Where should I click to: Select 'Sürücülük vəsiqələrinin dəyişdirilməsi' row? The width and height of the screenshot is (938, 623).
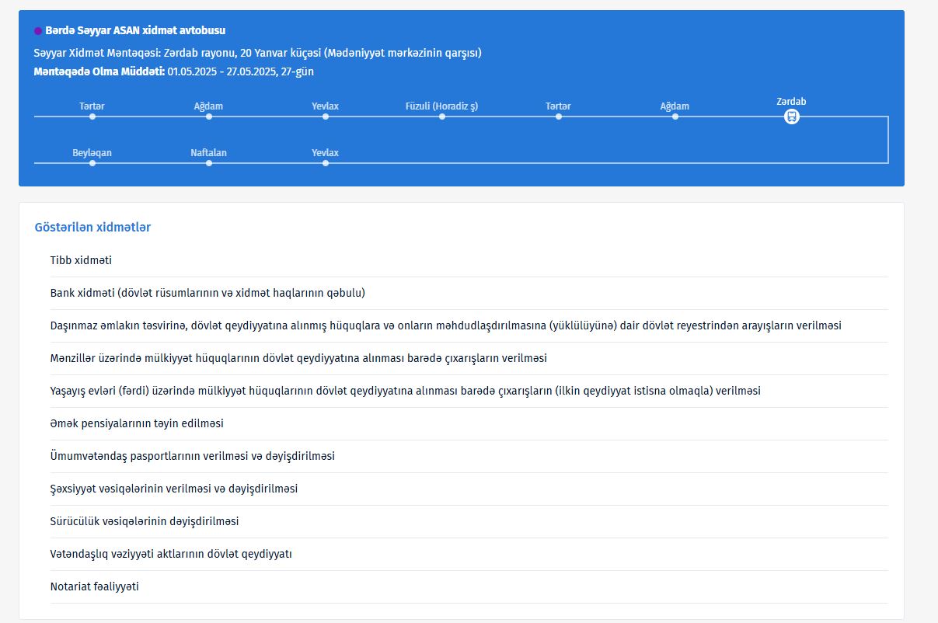[x=469, y=522]
